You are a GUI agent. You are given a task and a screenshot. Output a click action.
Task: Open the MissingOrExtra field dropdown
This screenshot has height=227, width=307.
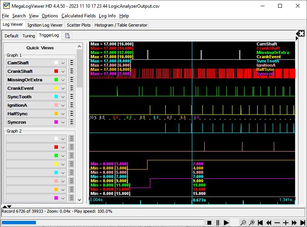pos(63,80)
